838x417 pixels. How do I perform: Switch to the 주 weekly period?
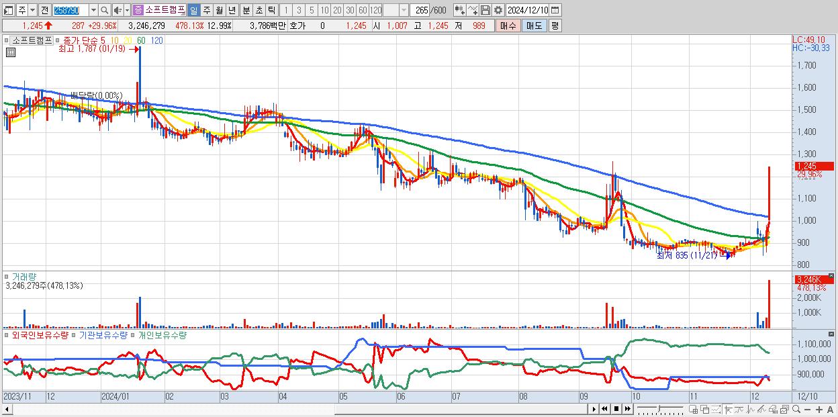pyautogui.click(x=206, y=10)
